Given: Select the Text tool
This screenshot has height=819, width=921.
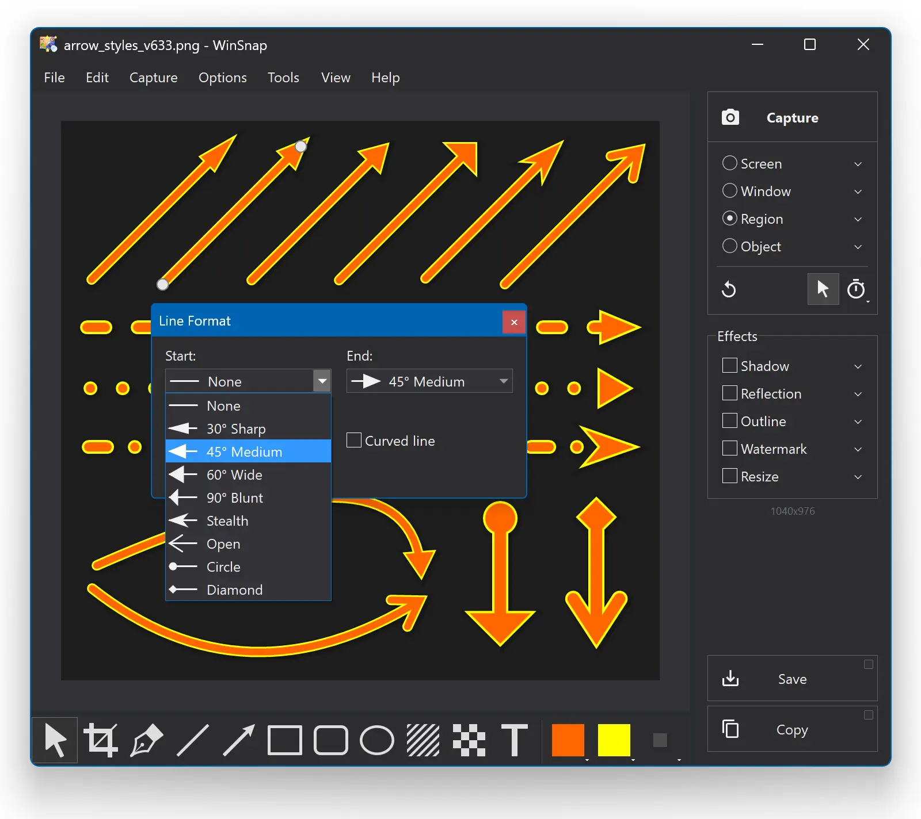Looking at the screenshot, I should 515,740.
